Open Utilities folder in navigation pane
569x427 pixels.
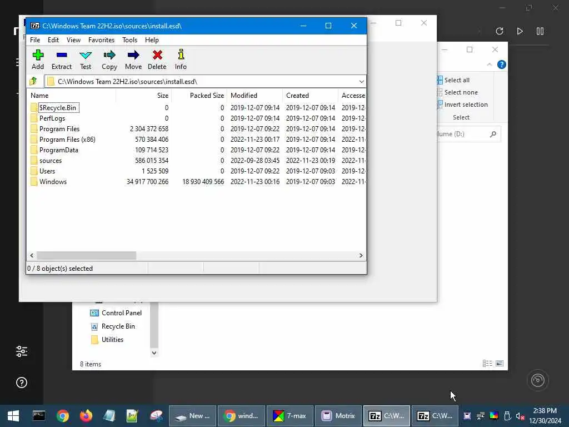click(x=107, y=340)
